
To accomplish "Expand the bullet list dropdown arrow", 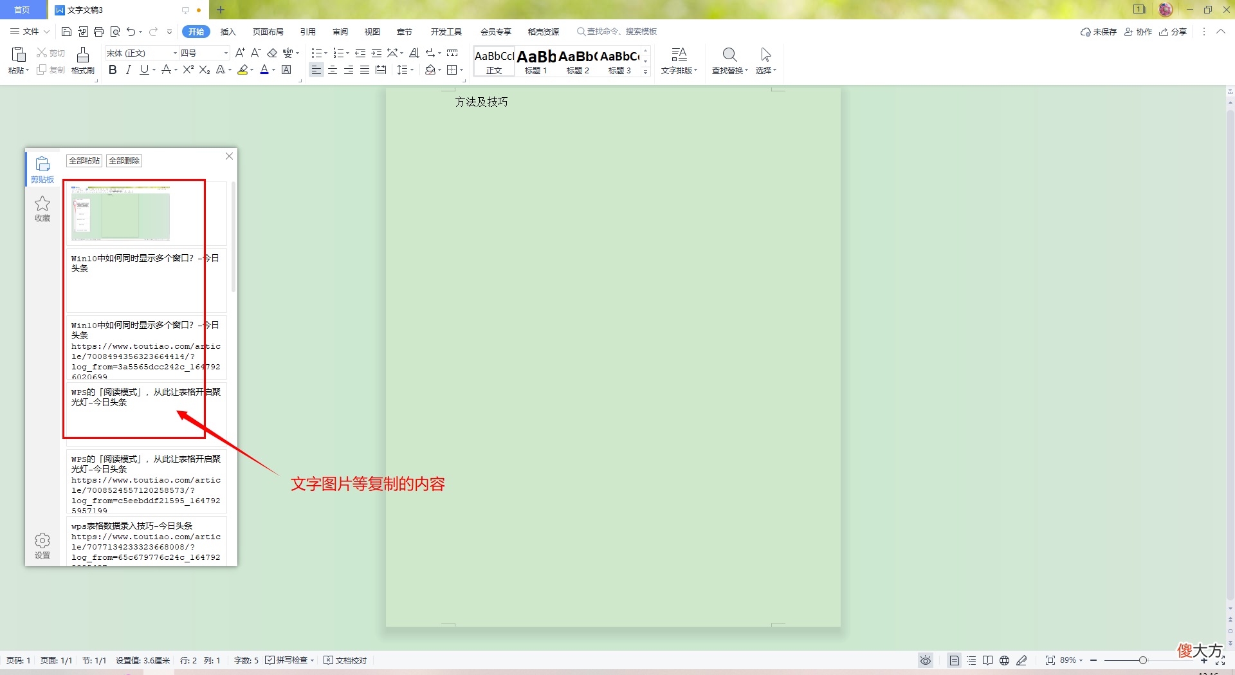I will 325,53.
